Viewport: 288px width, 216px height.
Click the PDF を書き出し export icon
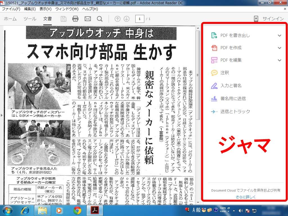pos(214,35)
